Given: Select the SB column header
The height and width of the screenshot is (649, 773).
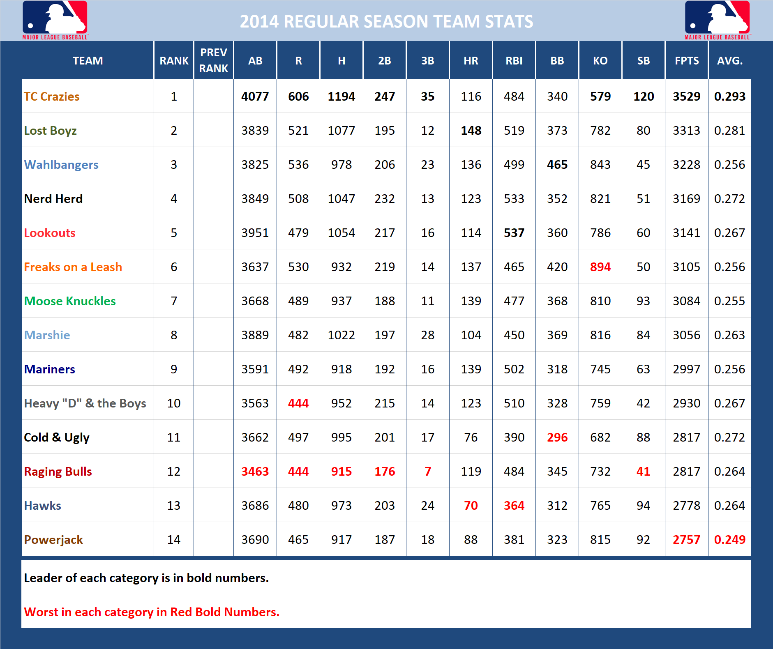Looking at the screenshot, I should point(643,60).
